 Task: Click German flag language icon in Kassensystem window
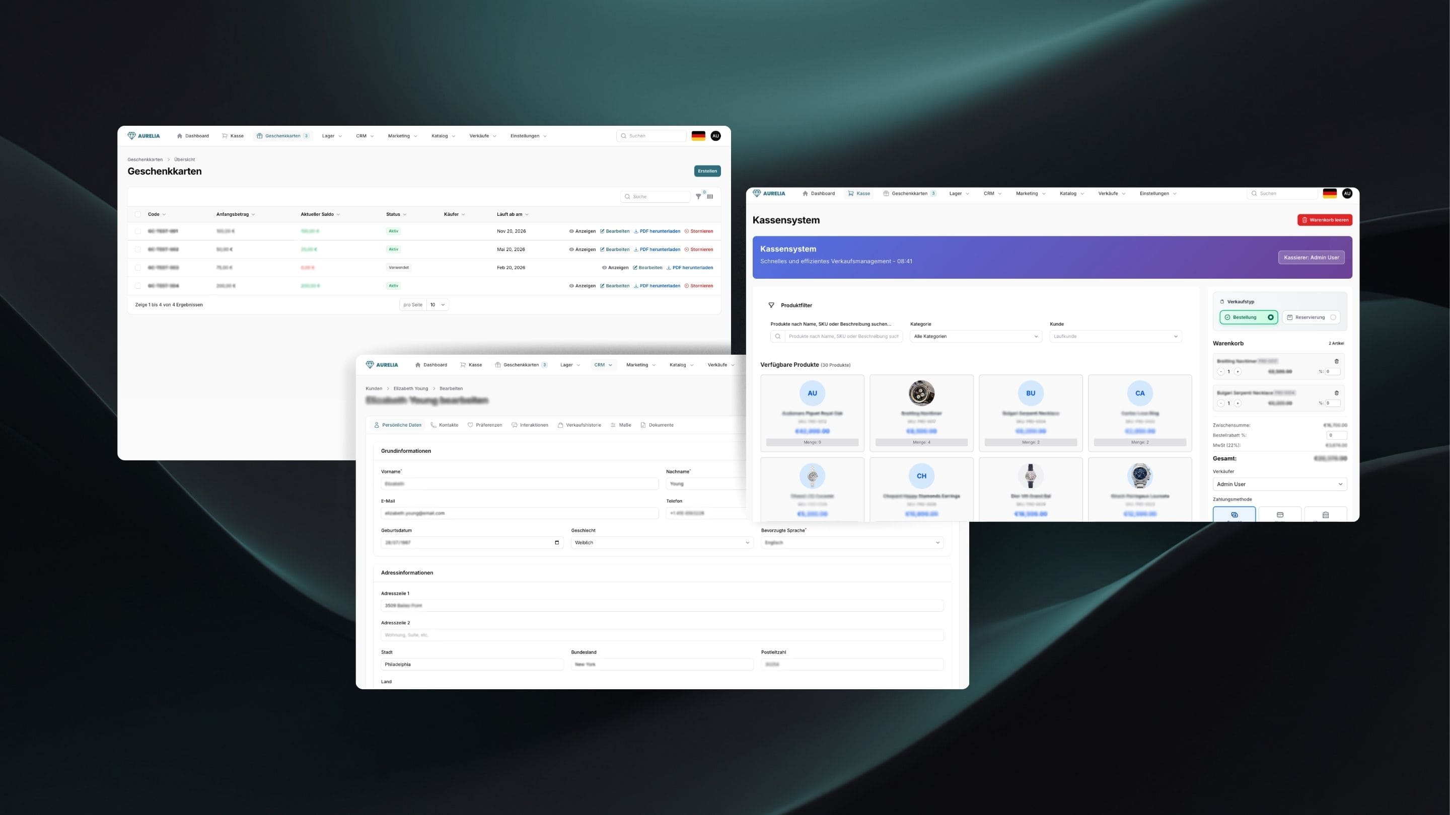pyautogui.click(x=1330, y=194)
